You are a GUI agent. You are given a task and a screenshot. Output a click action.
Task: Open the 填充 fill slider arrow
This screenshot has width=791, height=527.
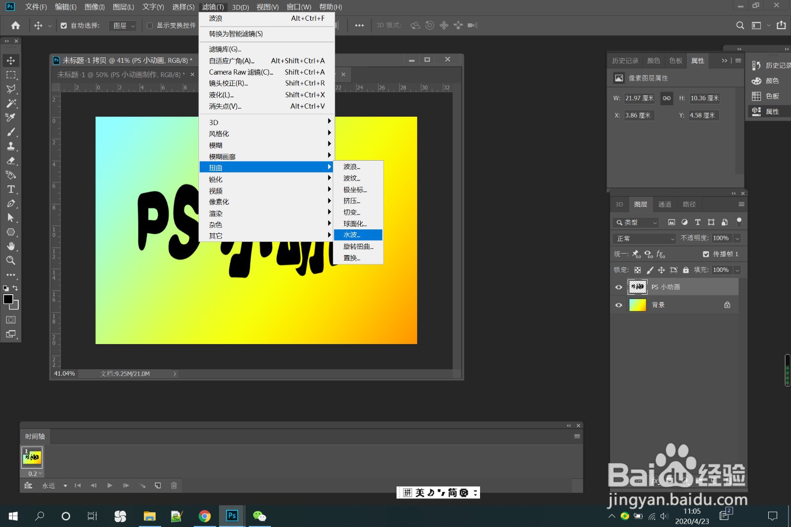coord(737,270)
